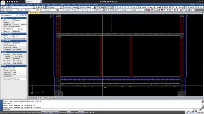Select the Copy modify tool

tap(108, 10)
